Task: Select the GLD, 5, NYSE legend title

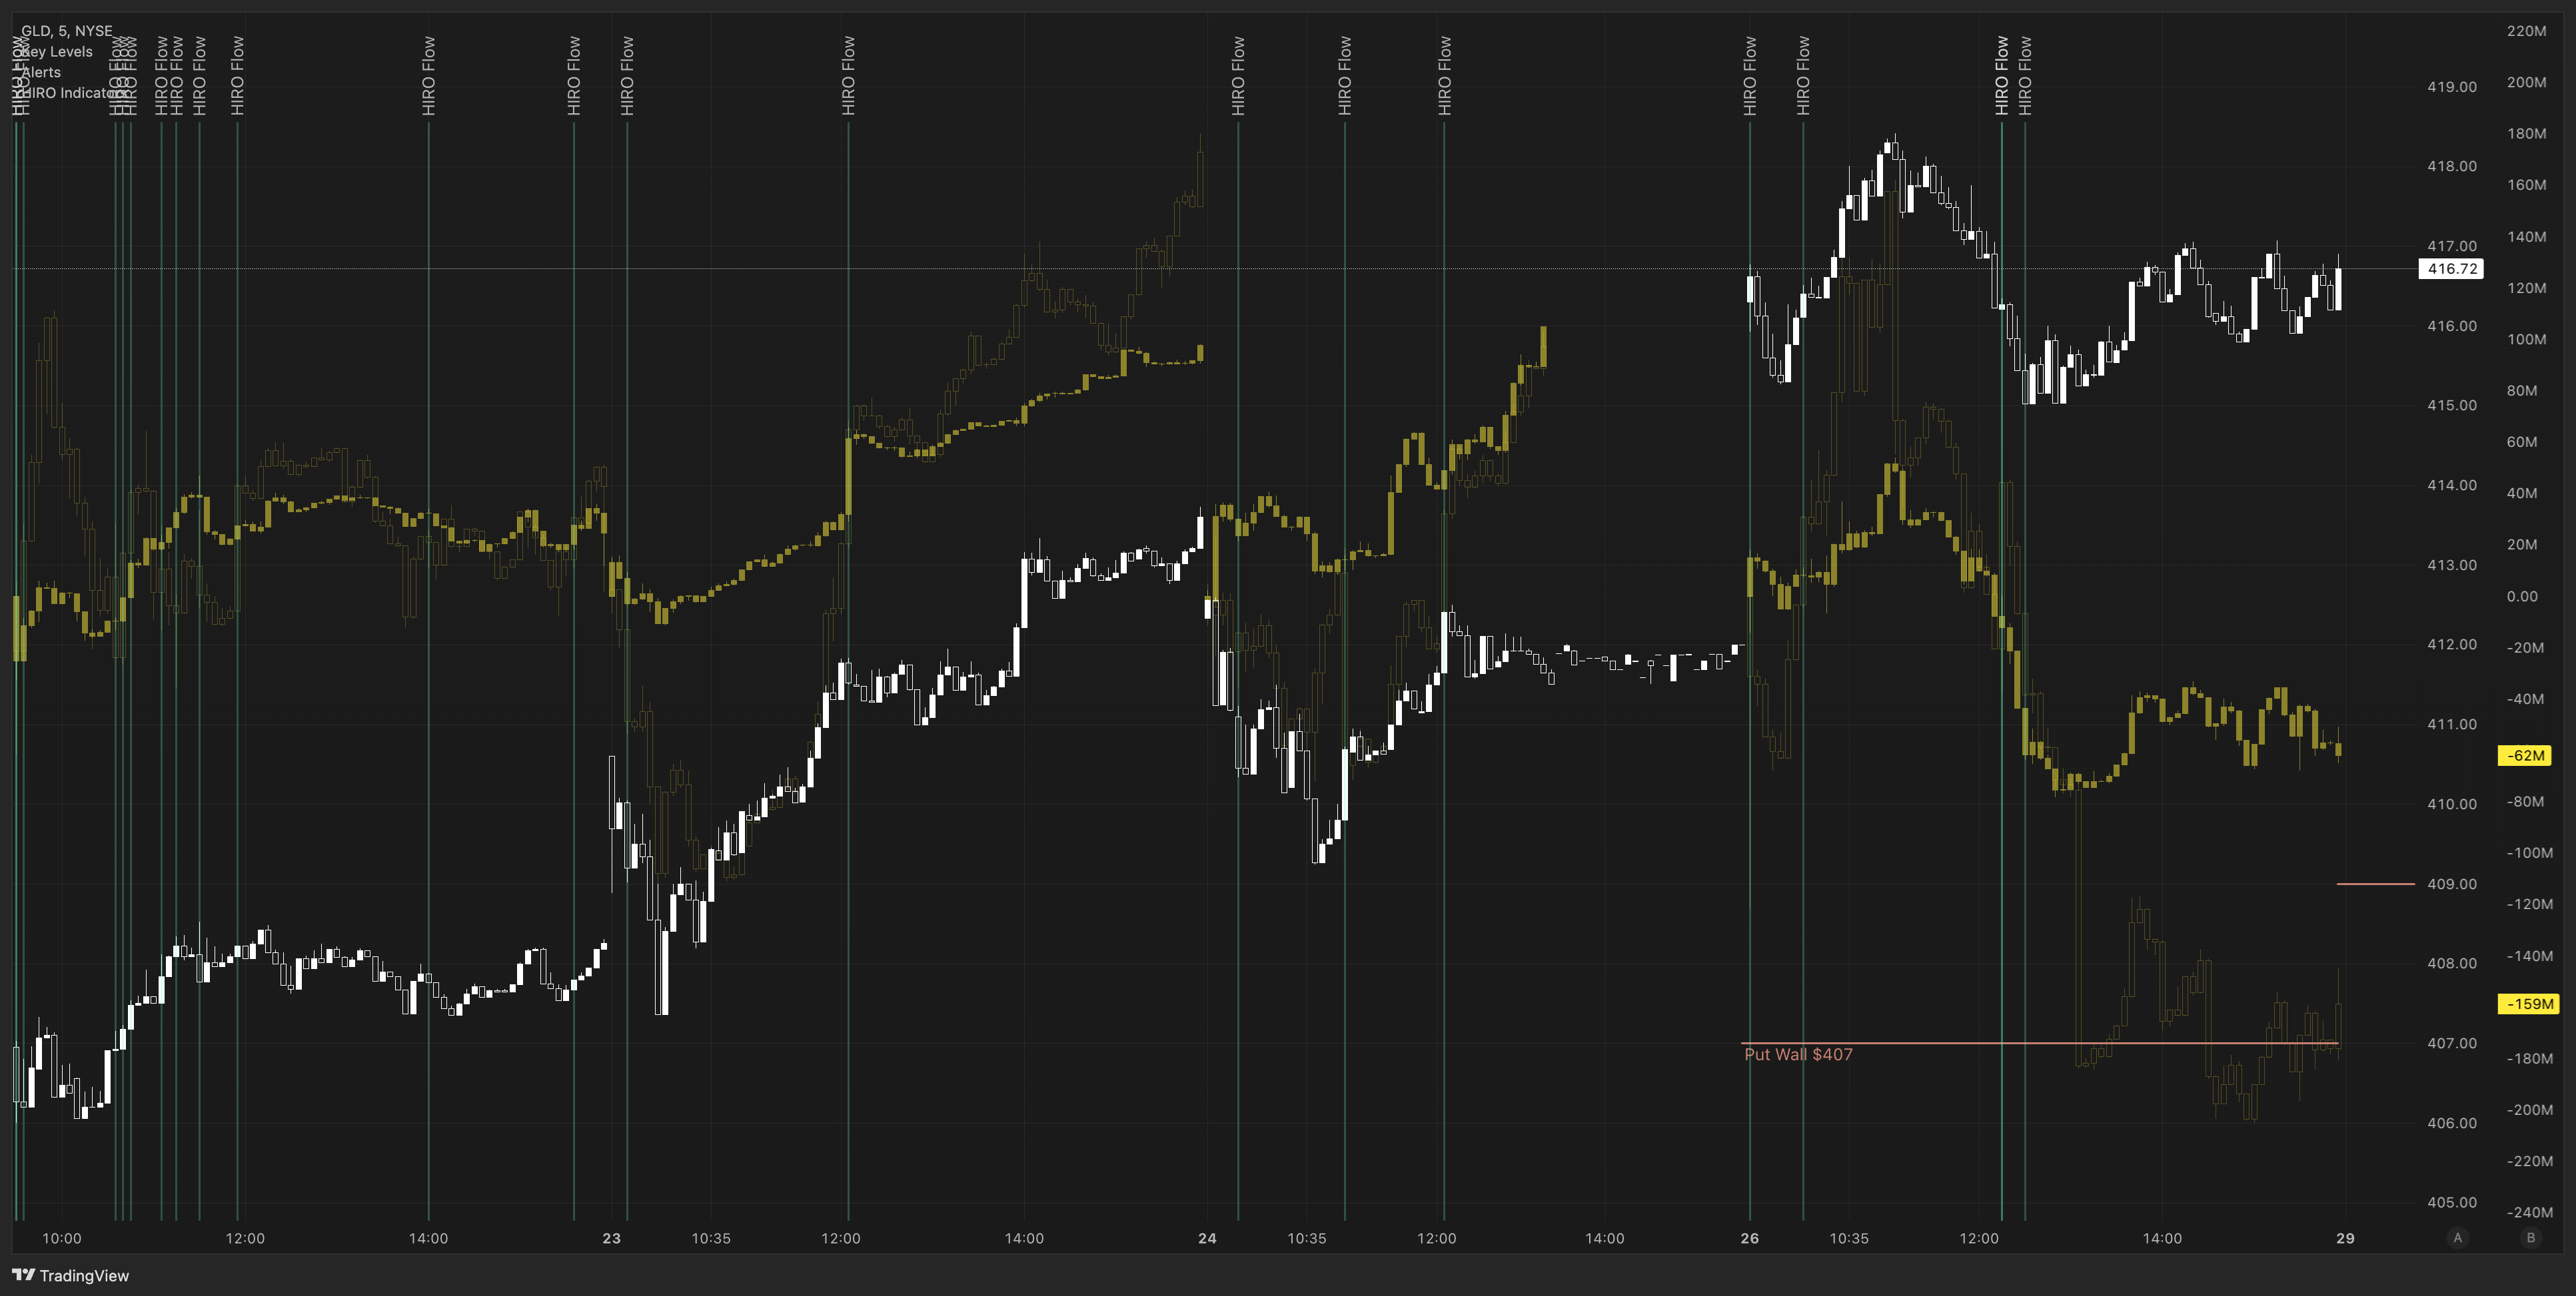Action: 67,31
